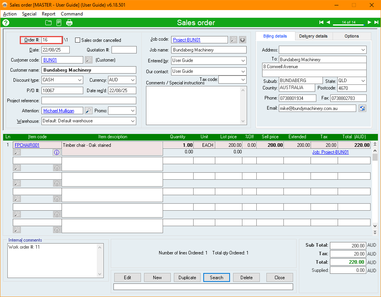Click the document page toolbar icon
Screen dimensions: 381x297
59,22
